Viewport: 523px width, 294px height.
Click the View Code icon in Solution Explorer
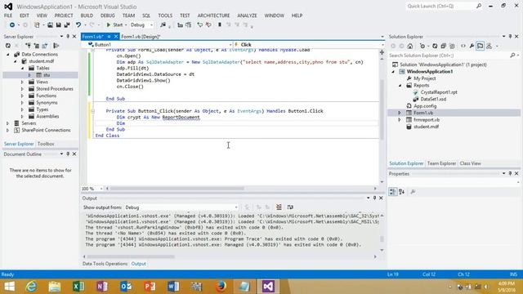click(x=463, y=47)
